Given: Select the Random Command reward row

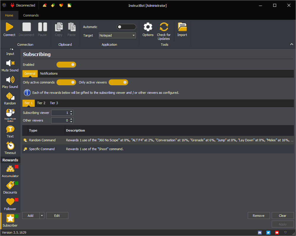Looking at the screenshot, I should (x=158, y=140).
